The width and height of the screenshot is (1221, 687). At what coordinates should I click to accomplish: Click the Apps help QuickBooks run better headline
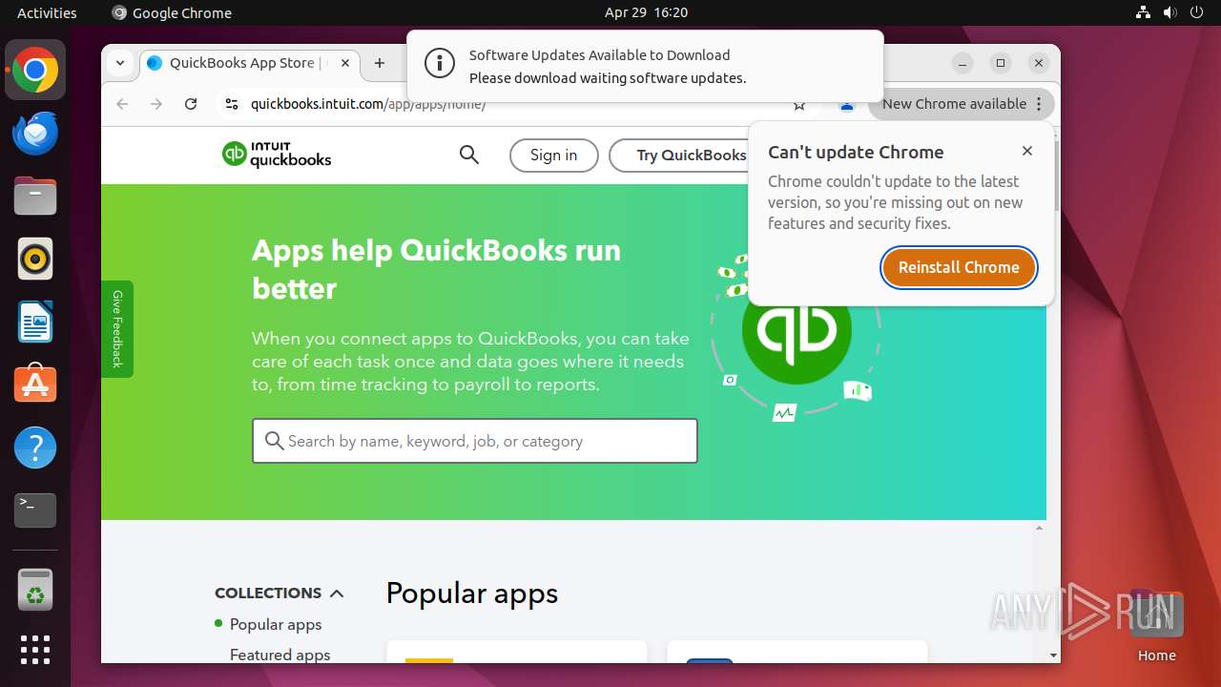[x=437, y=269]
